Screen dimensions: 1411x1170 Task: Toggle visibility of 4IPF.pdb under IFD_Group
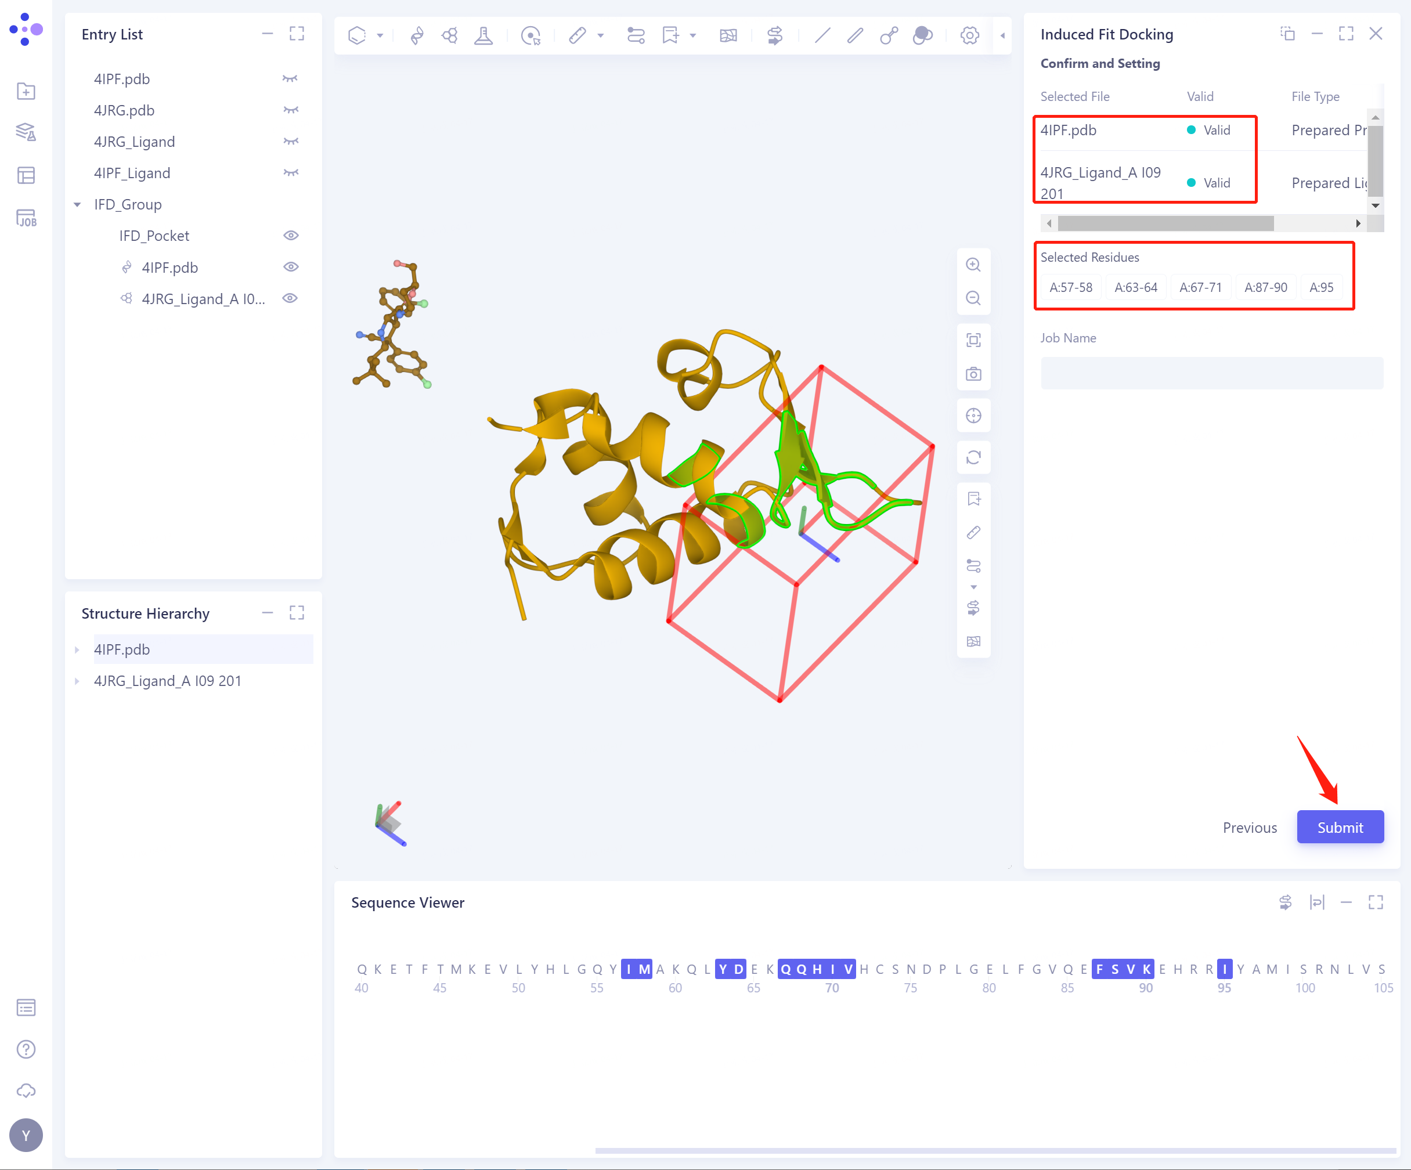[291, 266]
